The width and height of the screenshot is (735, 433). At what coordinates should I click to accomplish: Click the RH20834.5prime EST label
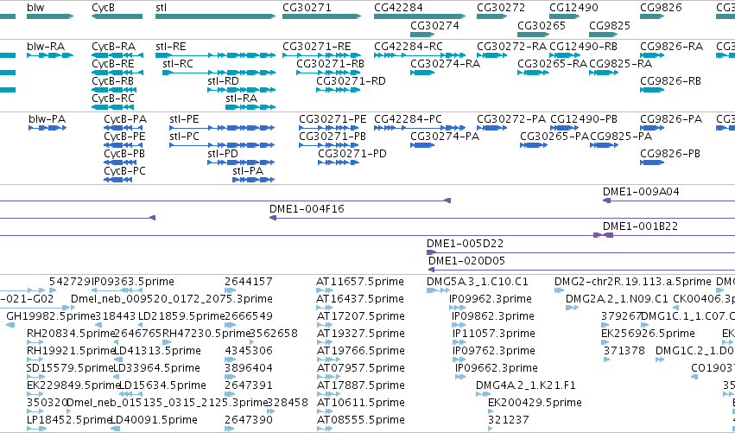click(71, 334)
